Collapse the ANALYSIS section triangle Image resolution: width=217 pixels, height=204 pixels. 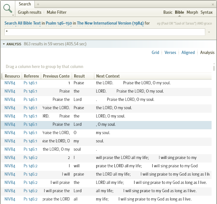coord(4,44)
